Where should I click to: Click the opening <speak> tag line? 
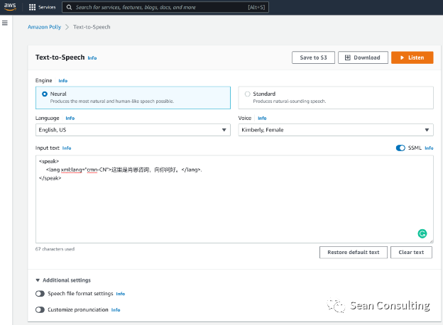click(x=49, y=161)
